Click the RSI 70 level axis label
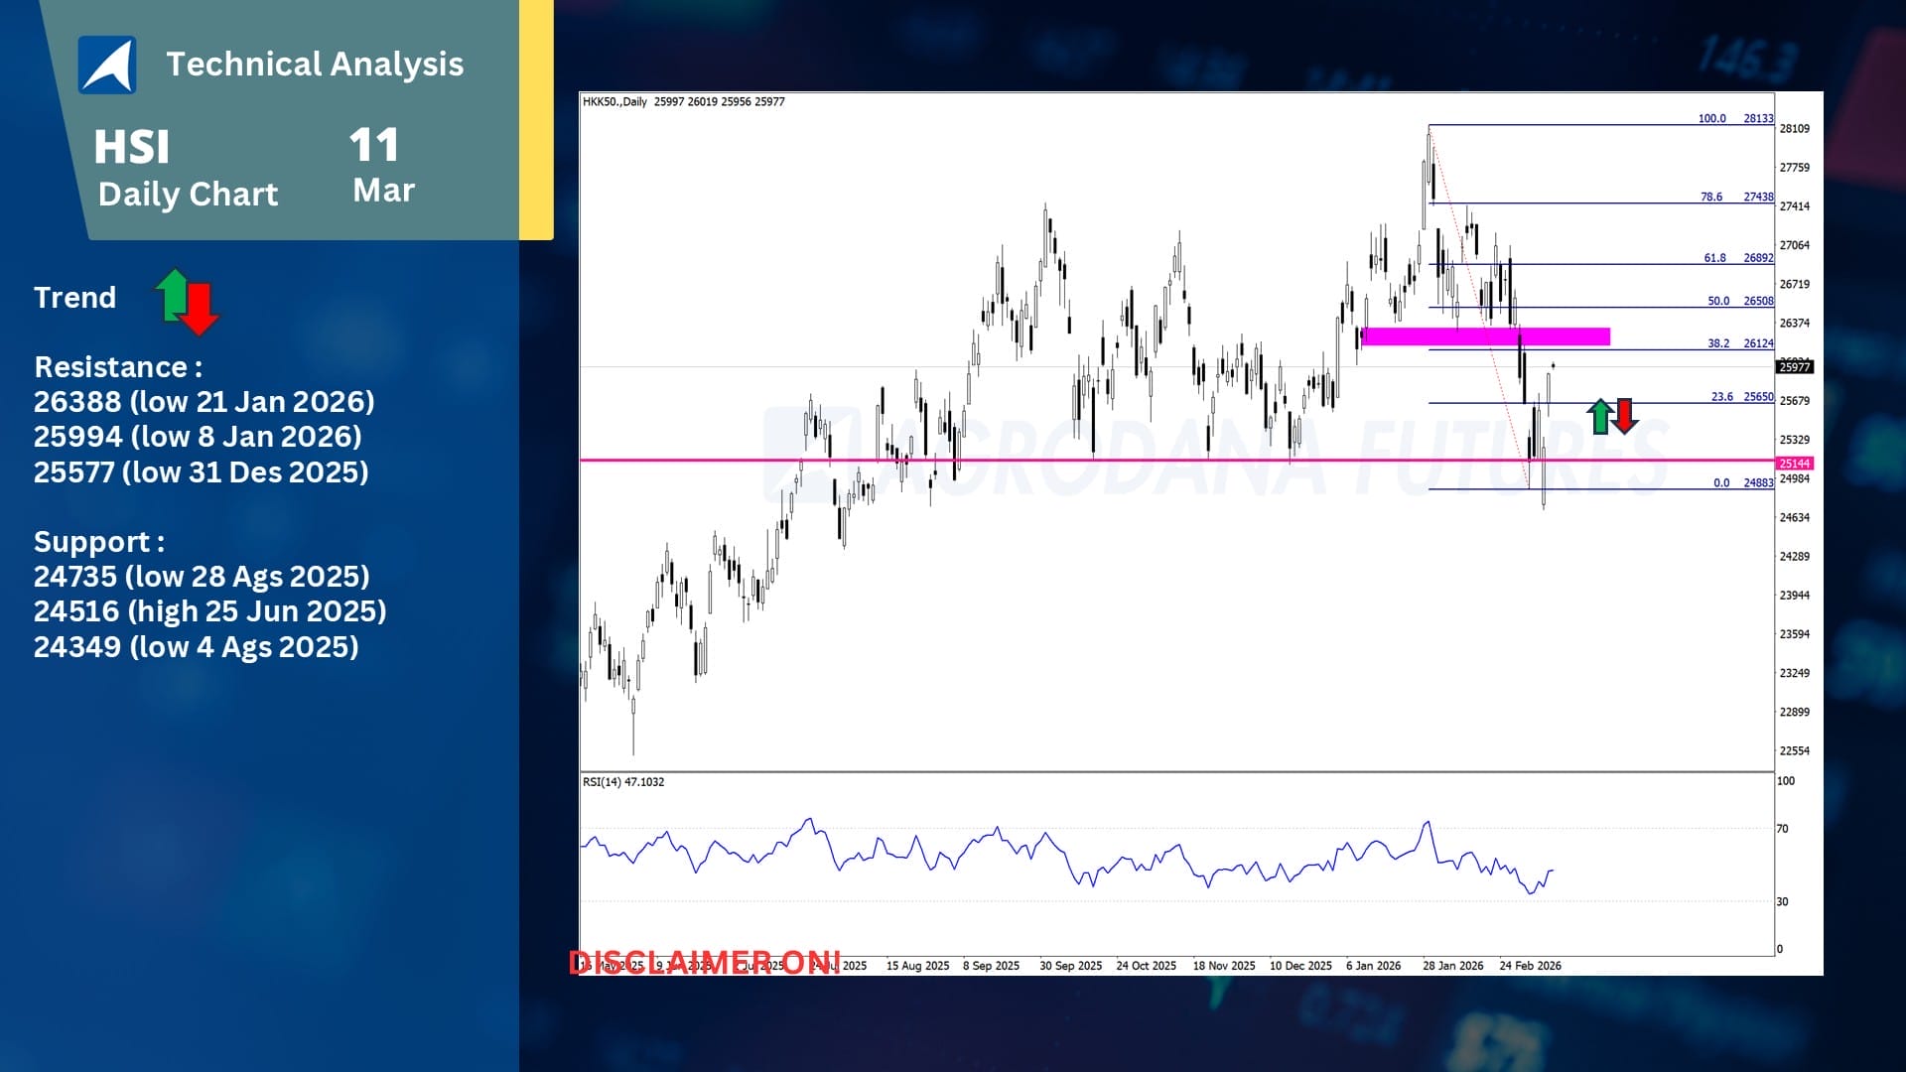The image size is (1906, 1072). (1782, 829)
